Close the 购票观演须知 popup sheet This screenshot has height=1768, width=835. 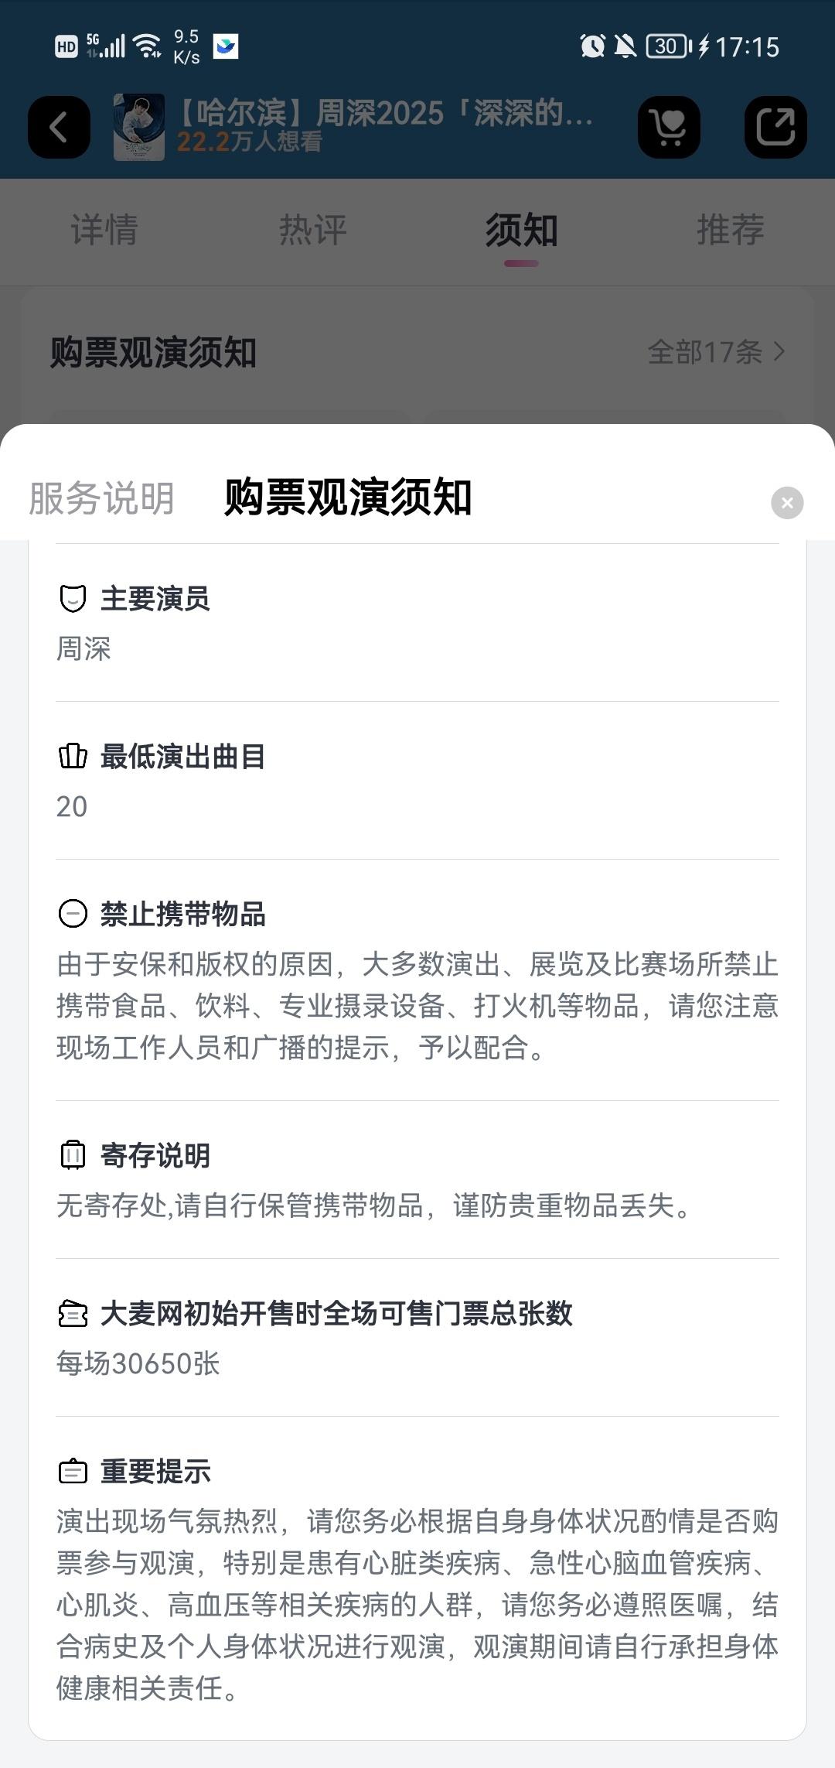787,503
